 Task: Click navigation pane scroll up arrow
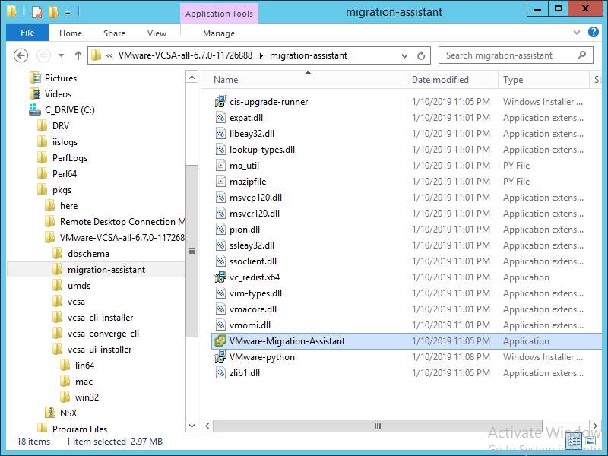coord(192,78)
